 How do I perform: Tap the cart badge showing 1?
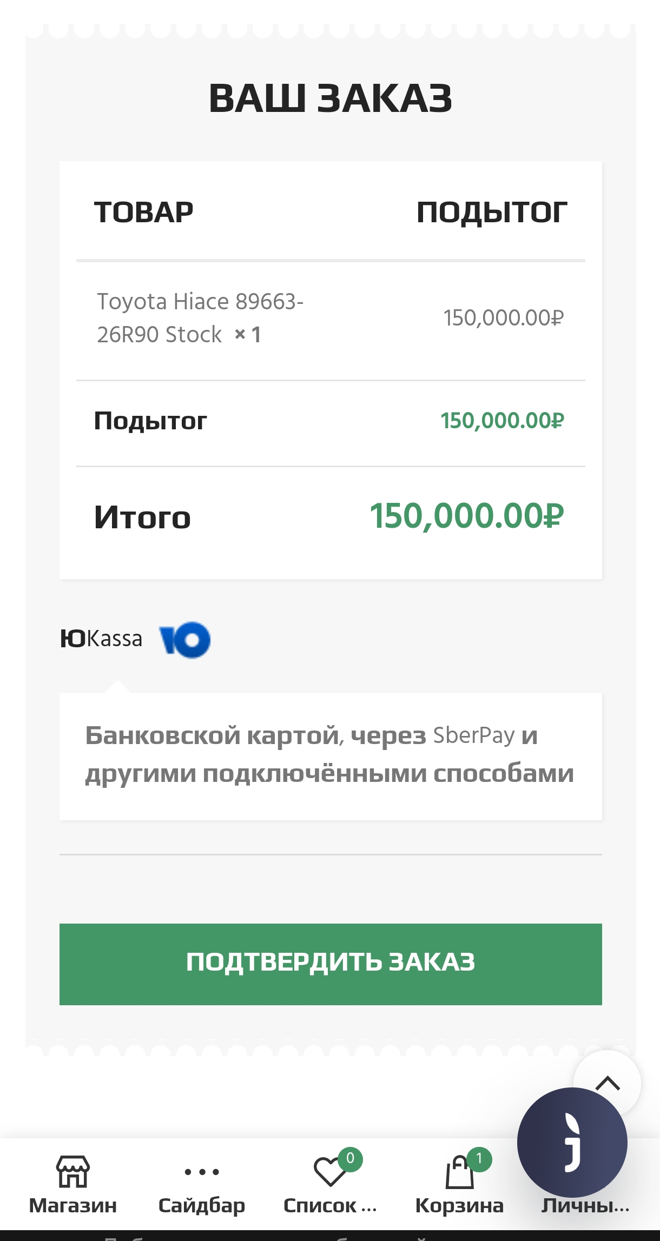pyautogui.click(x=479, y=1158)
